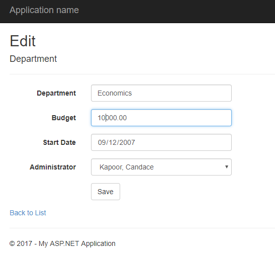Click the Application name navbar brand
The height and width of the screenshot is (254, 275).
tap(44, 10)
